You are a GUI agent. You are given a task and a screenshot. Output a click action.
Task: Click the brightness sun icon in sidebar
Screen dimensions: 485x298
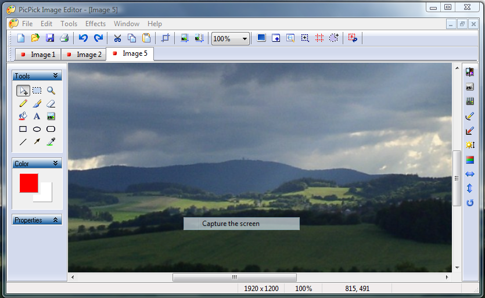coord(470,145)
